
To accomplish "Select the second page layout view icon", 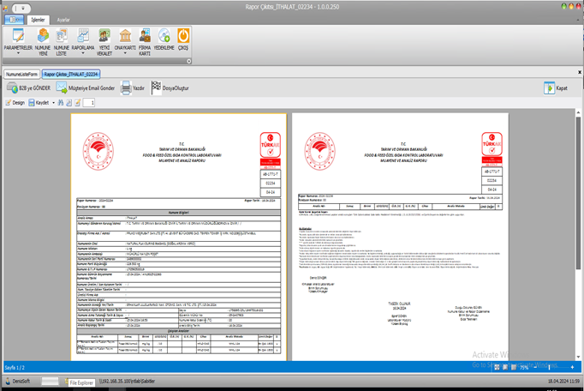I will click(x=505, y=368).
